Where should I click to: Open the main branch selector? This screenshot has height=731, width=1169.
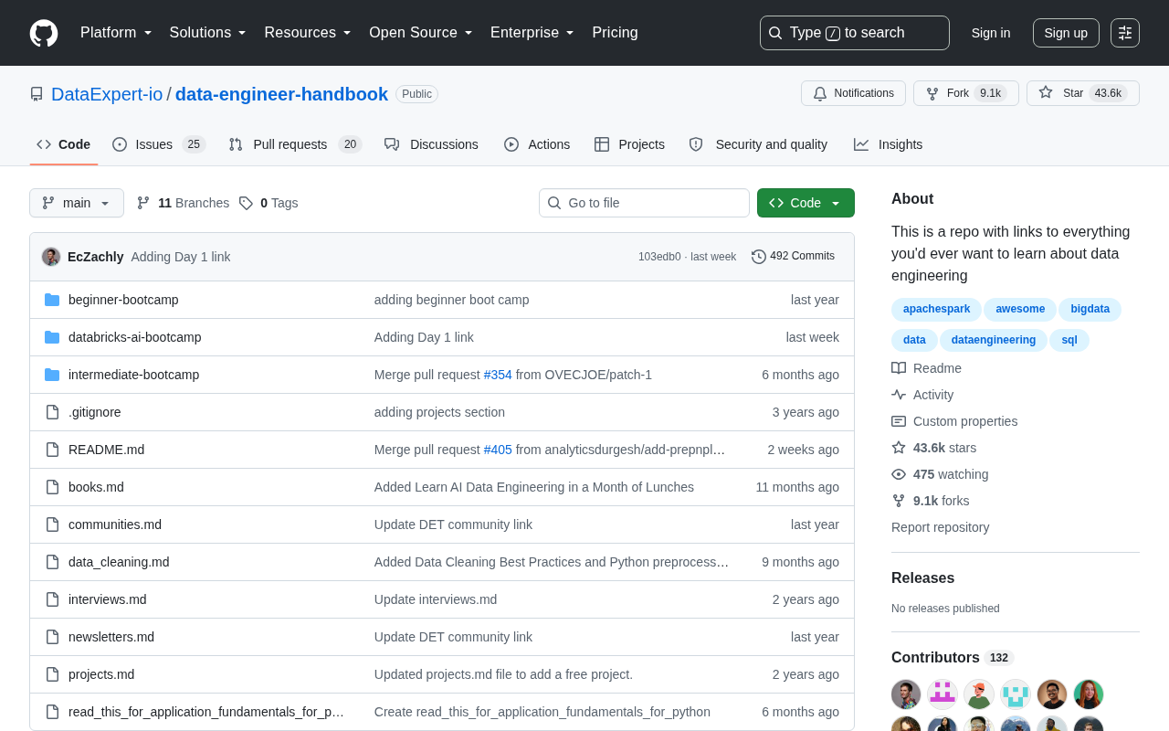pyautogui.click(x=77, y=203)
